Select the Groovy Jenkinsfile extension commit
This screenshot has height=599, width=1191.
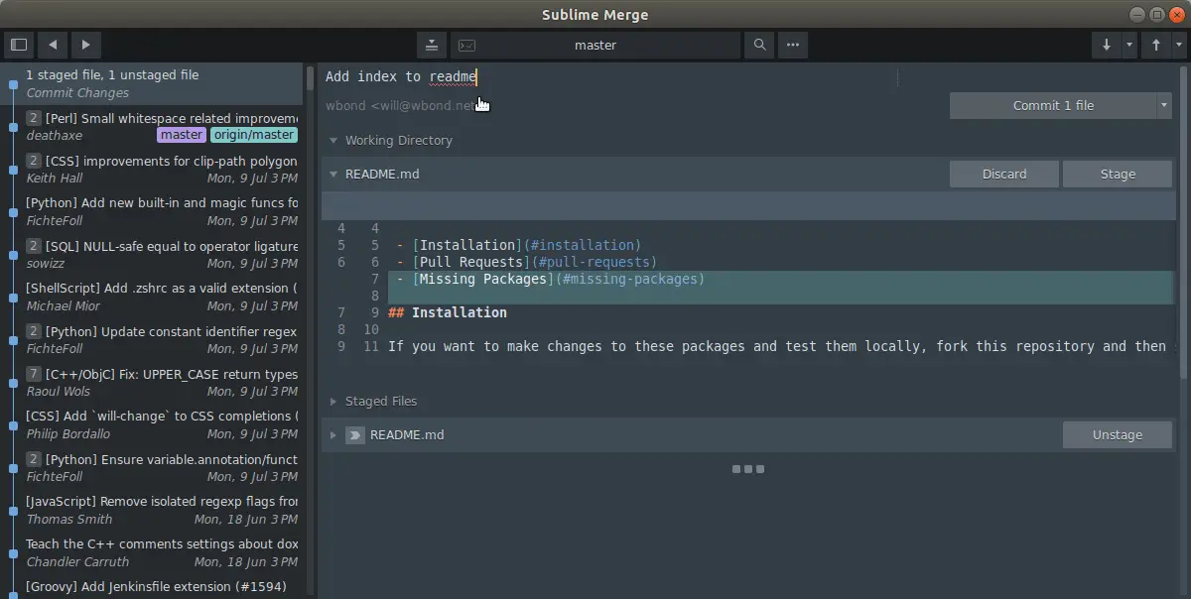(x=153, y=587)
